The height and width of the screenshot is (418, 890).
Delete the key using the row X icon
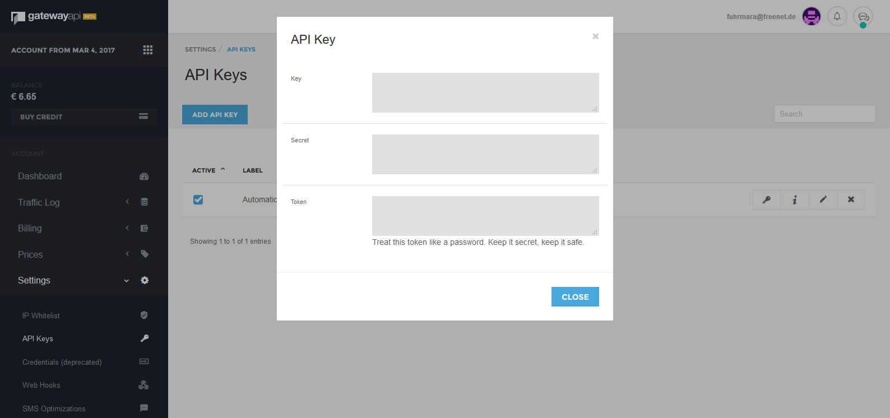(x=851, y=199)
